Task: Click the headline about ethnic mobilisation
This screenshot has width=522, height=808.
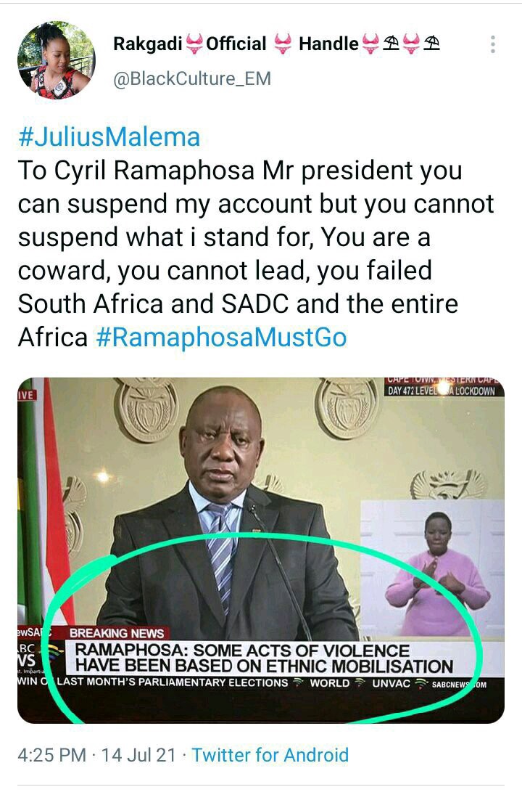Action: pyautogui.click(x=264, y=658)
